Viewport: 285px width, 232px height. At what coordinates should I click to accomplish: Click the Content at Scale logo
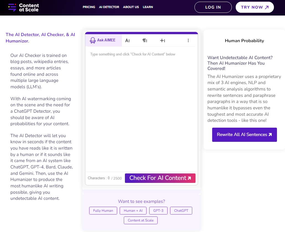pyautogui.click(x=24, y=7)
